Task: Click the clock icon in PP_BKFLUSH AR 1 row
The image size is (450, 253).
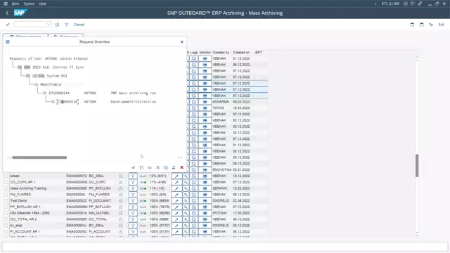Action: pos(120,207)
